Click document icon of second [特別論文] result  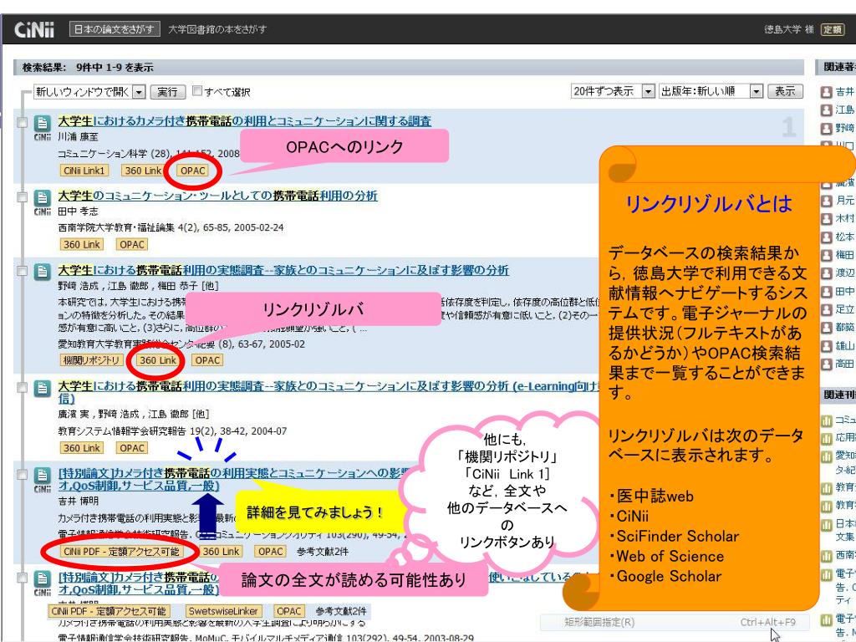42,579
